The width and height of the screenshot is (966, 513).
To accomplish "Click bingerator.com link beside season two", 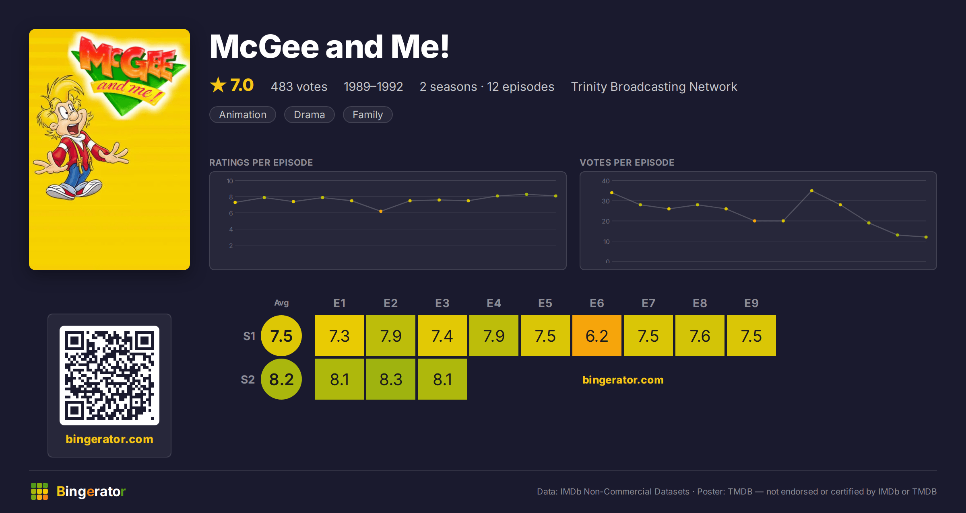I will [x=623, y=380].
